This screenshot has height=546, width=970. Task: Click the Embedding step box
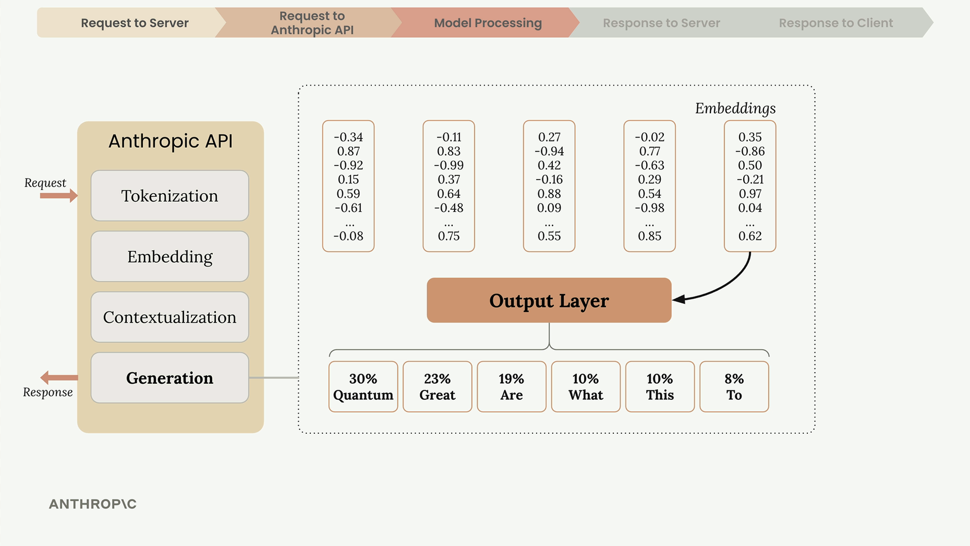(x=170, y=256)
